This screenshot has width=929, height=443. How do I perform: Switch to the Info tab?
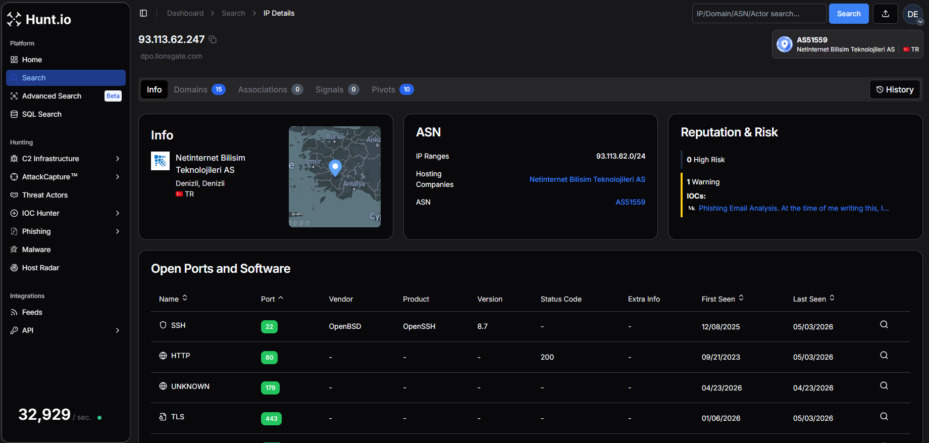pyautogui.click(x=154, y=89)
